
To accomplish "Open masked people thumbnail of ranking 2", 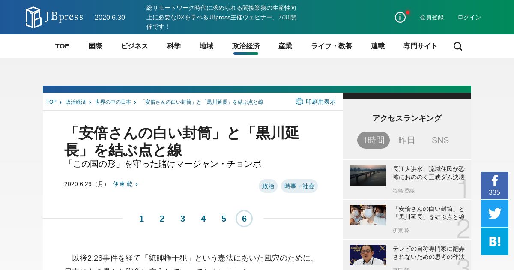I will point(368,215).
